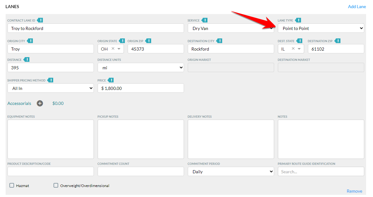Image resolution: width=373 pixels, height=197 pixels.
Task: Check the Overweight/Overdimensional box
Action: pos(56,185)
